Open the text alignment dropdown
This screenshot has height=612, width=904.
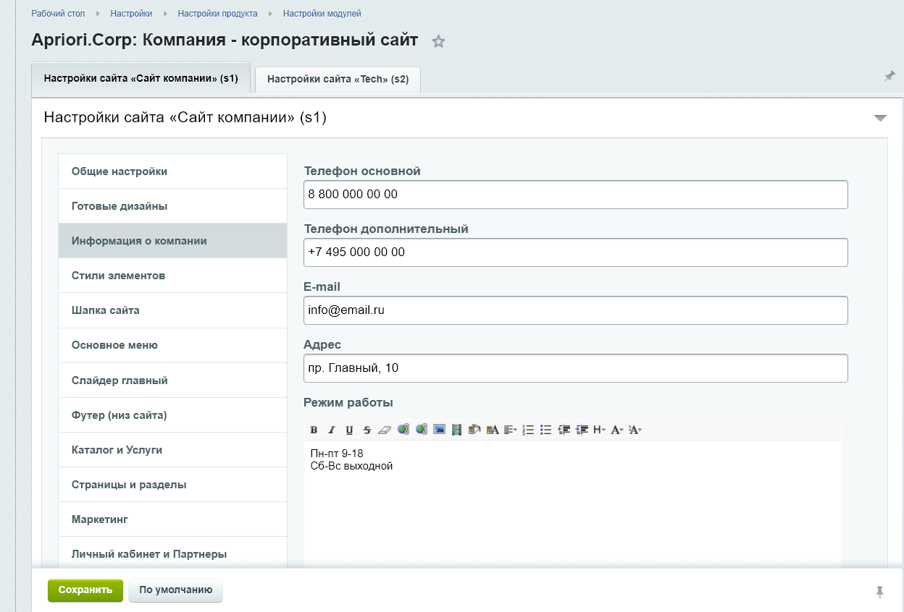tap(511, 430)
